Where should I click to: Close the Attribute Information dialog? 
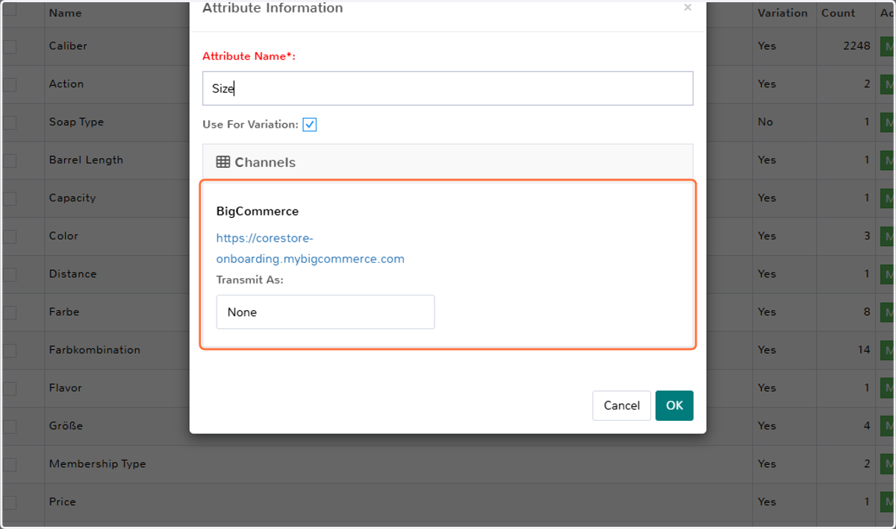tap(688, 8)
